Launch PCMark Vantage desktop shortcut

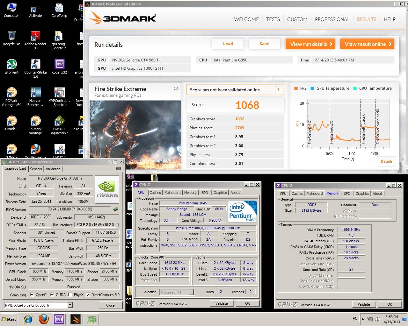coord(35,125)
